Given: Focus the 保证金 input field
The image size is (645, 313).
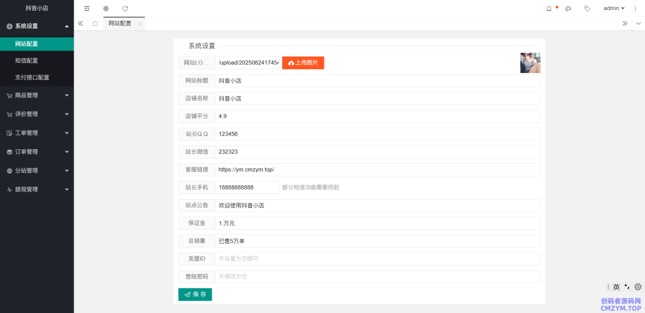Looking at the screenshot, I should click(377, 224).
